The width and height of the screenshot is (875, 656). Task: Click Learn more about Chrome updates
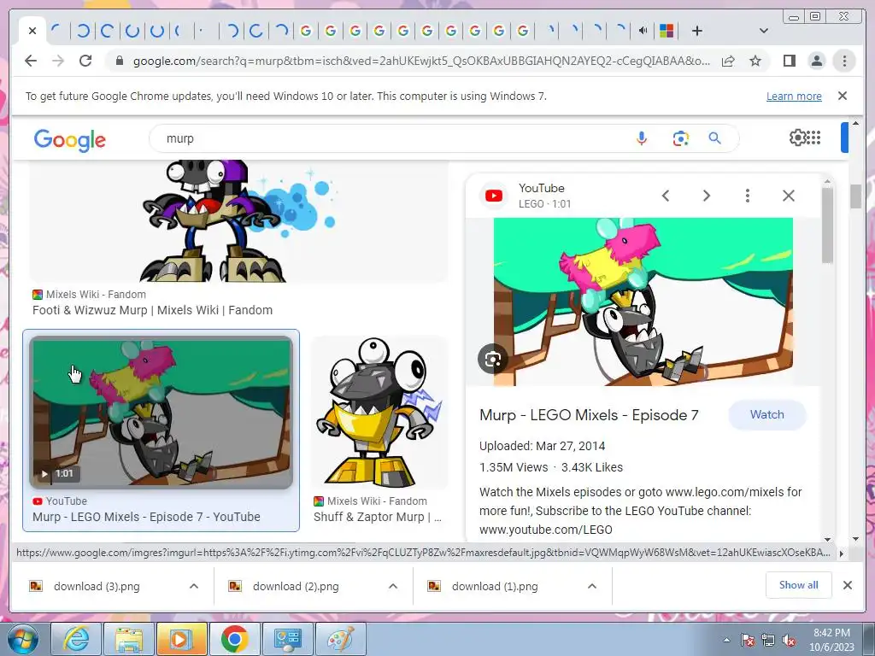794,97
